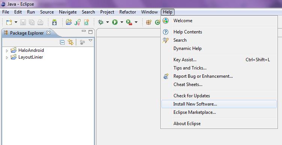Open the Project menu
Image resolution: width=282 pixels, height=145 pixels.
coord(107,12)
